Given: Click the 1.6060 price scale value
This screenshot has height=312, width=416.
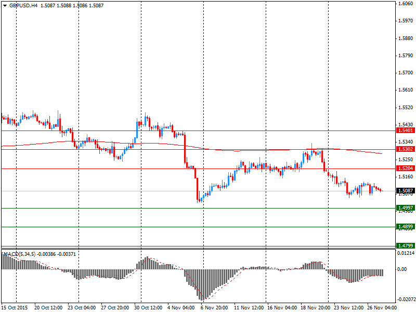Looking at the screenshot, I should point(406,4).
